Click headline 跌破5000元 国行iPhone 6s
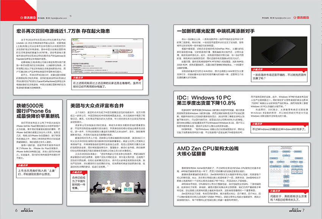This screenshot has height=219, width=322. tap(38, 111)
